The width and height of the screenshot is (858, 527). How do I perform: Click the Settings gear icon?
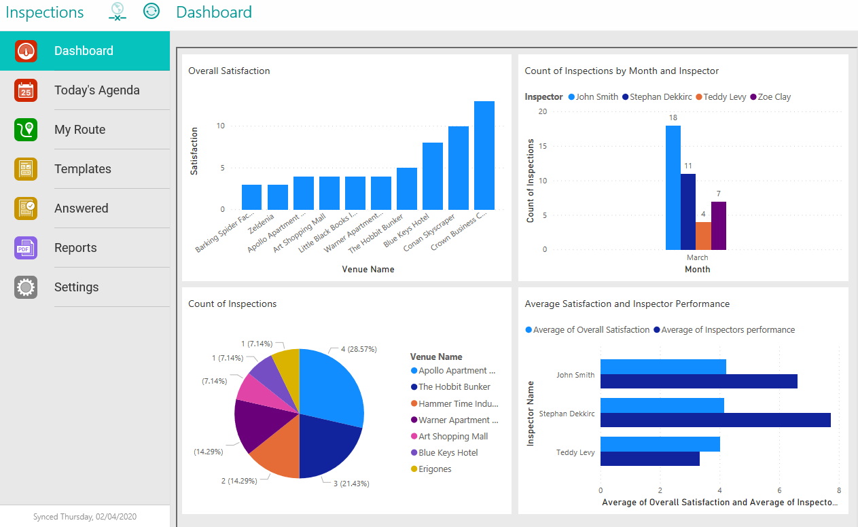pos(26,287)
